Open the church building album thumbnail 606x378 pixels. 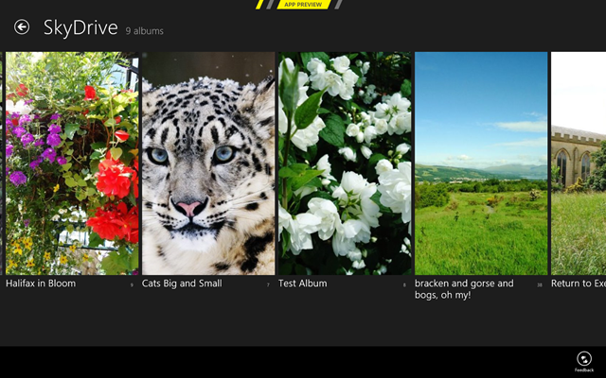tap(579, 163)
